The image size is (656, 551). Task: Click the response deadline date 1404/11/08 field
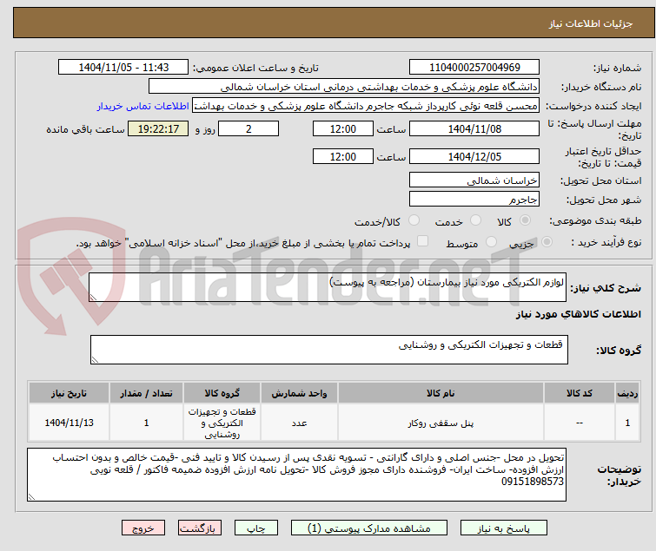click(x=474, y=128)
